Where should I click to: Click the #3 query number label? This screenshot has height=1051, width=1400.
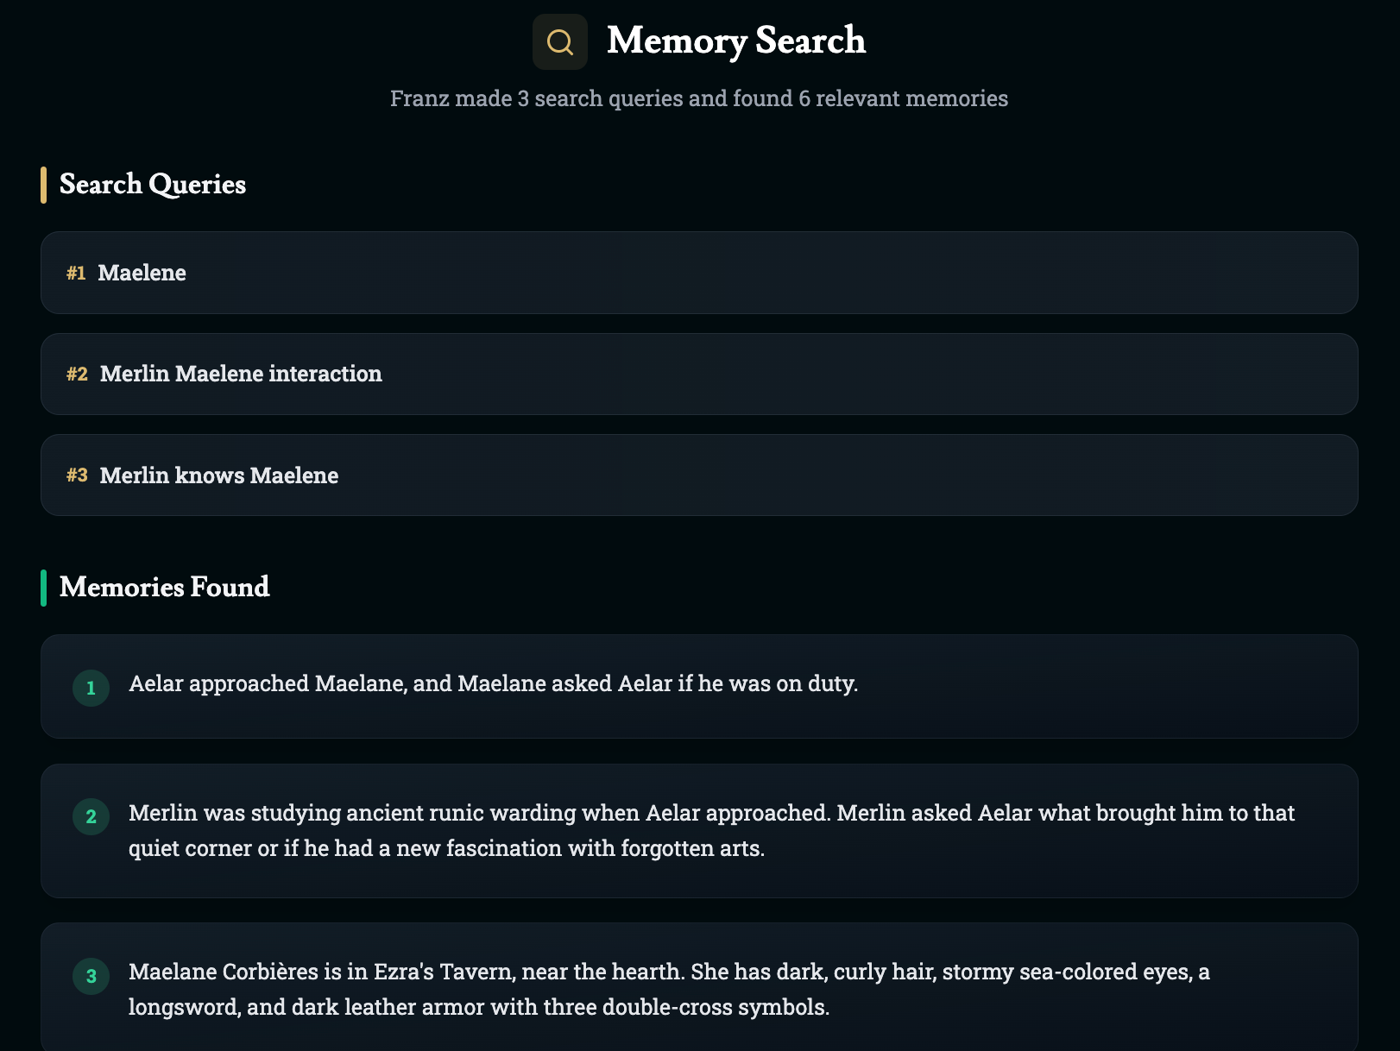(x=77, y=475)
